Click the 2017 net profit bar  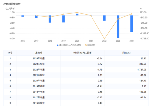[x=36, y=17]
